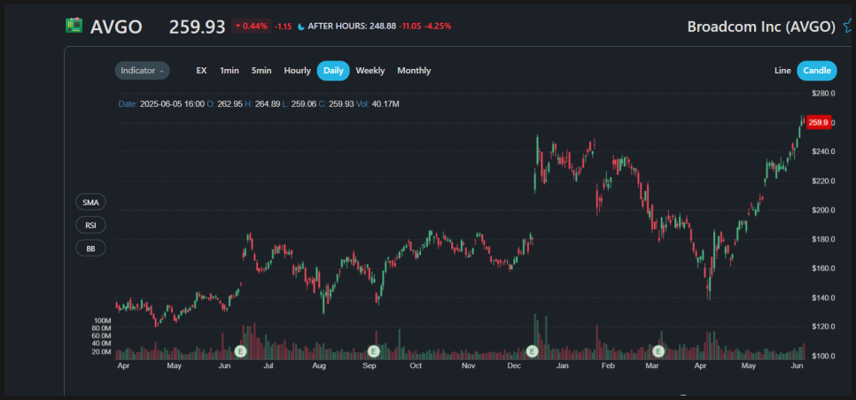The image size is (856, 400).
Task: Click the Date 2025-06-05 16:00 readout
Action: (161, 104)
